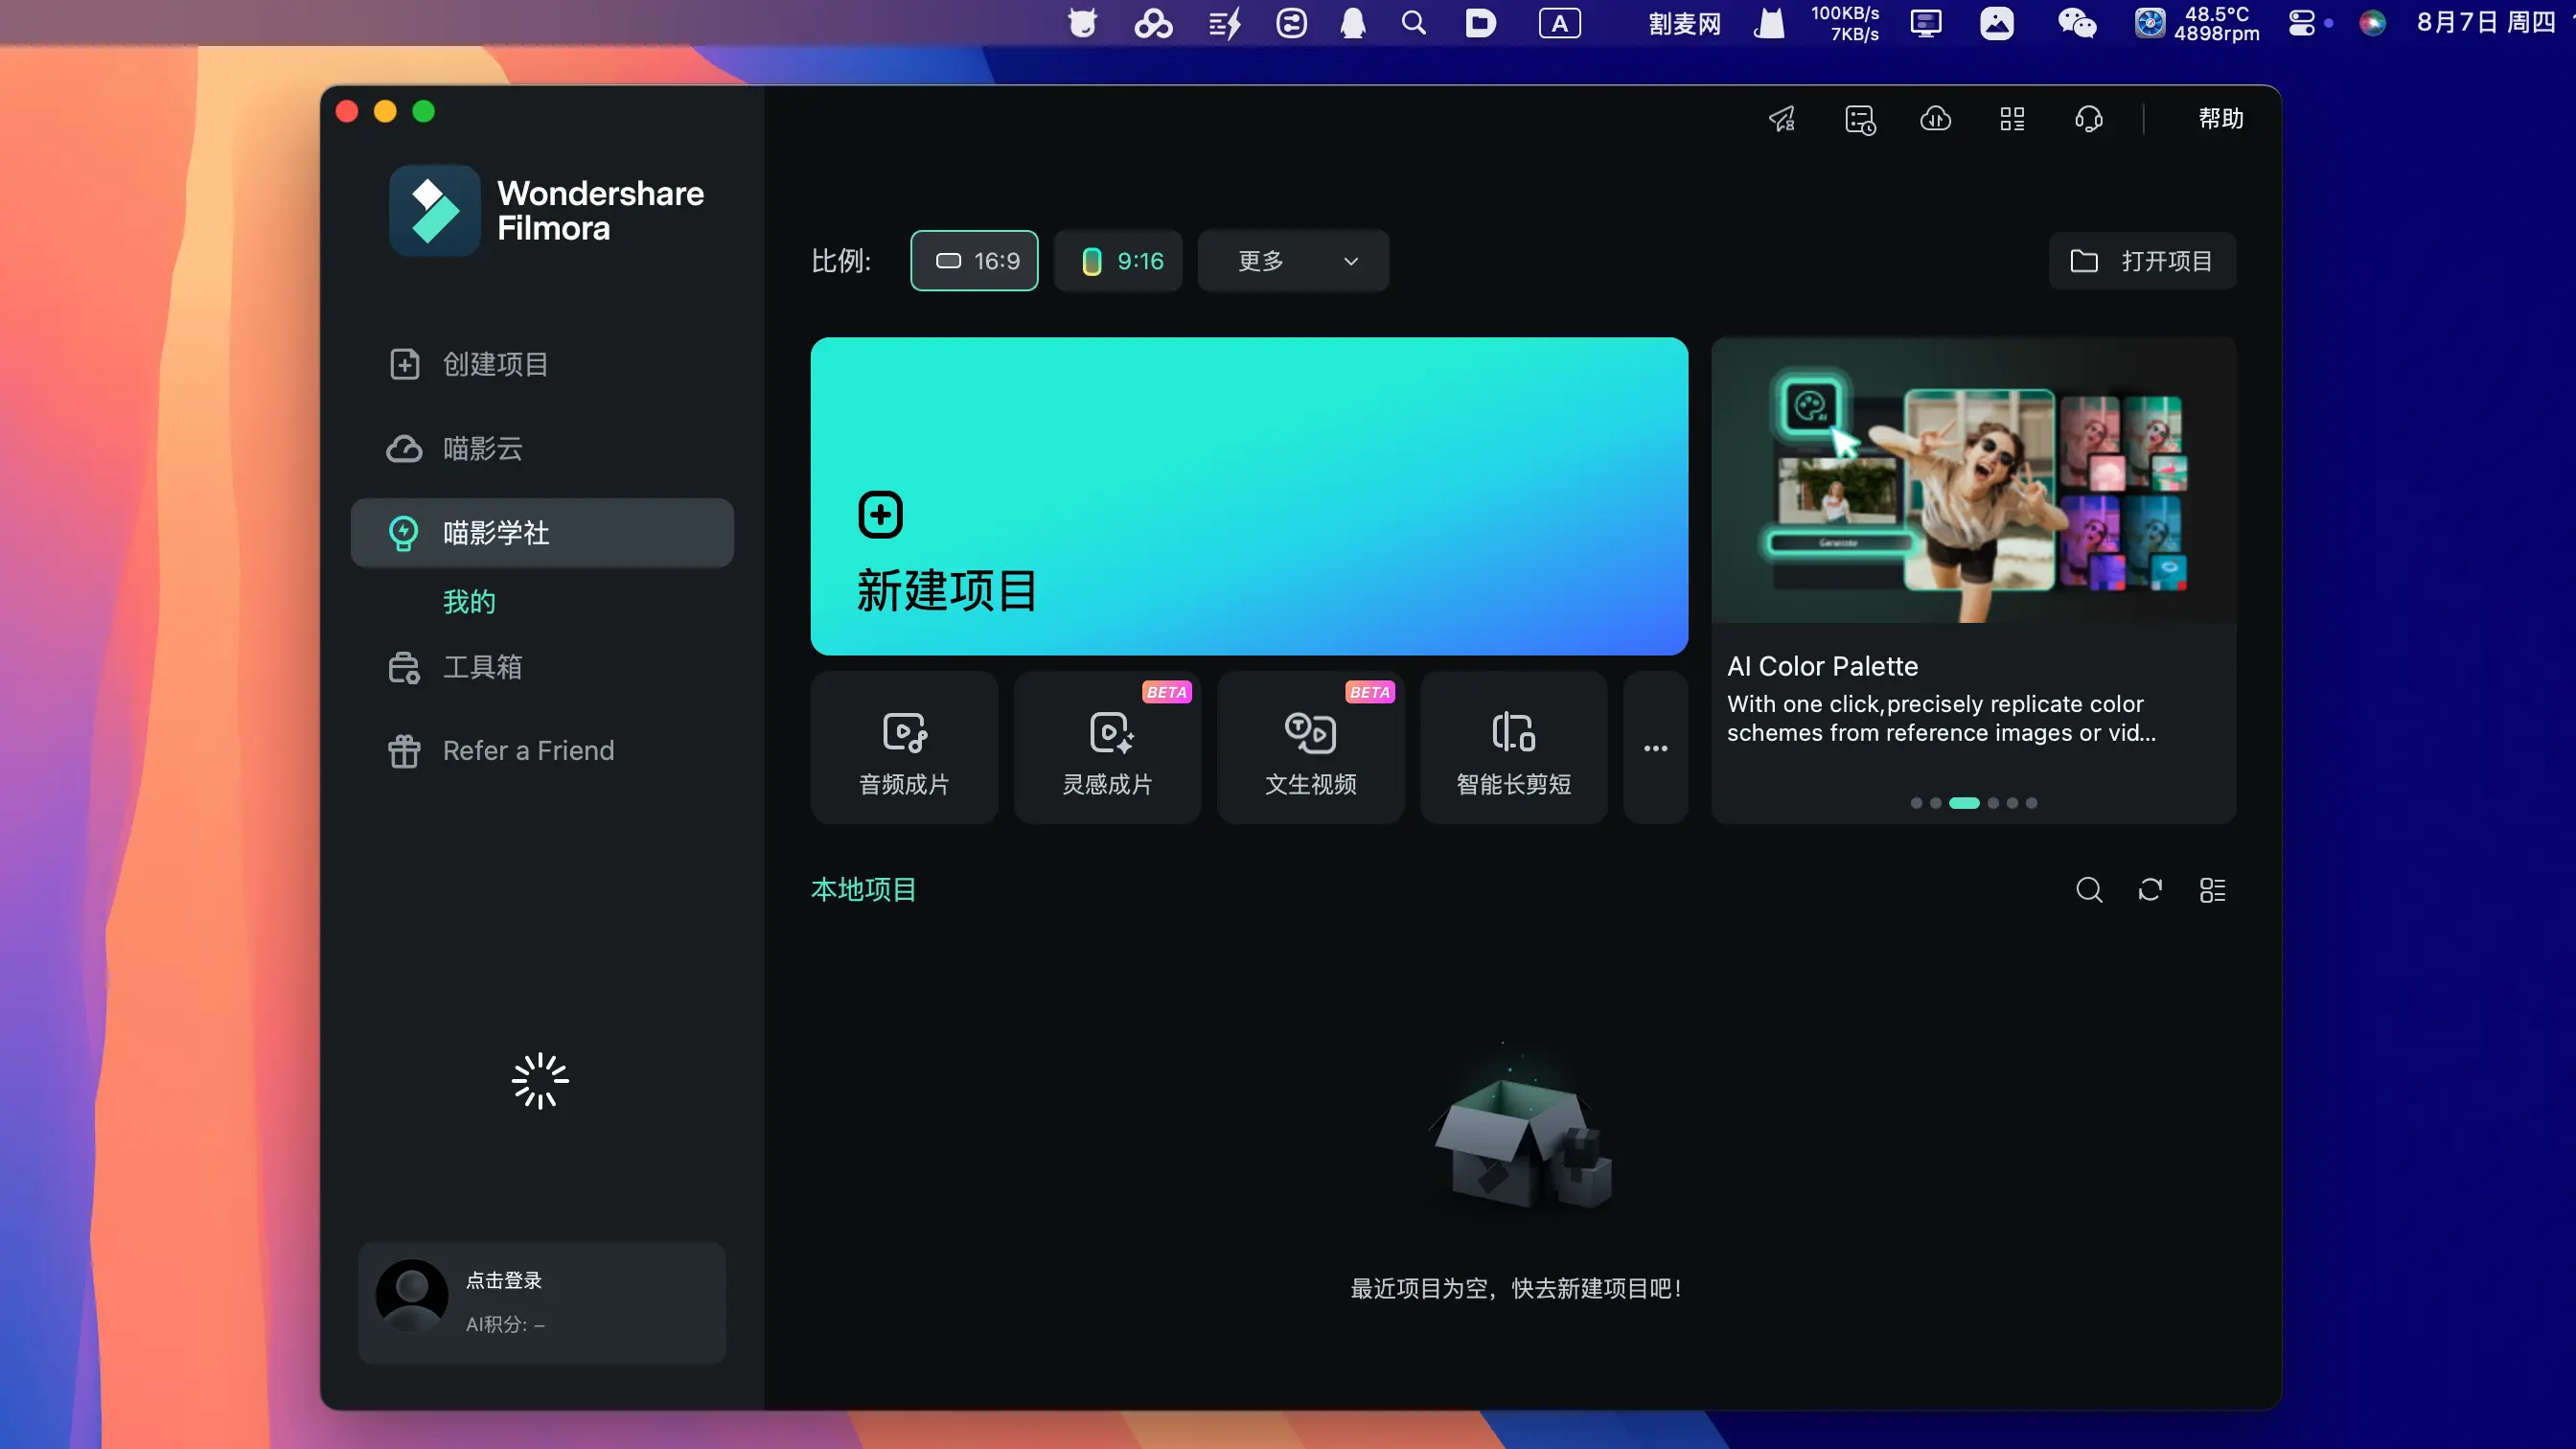Open the task list icon in top toolbar
The width and height of the screenshot is (2576, 1449).
click(x=1860, y=119)
